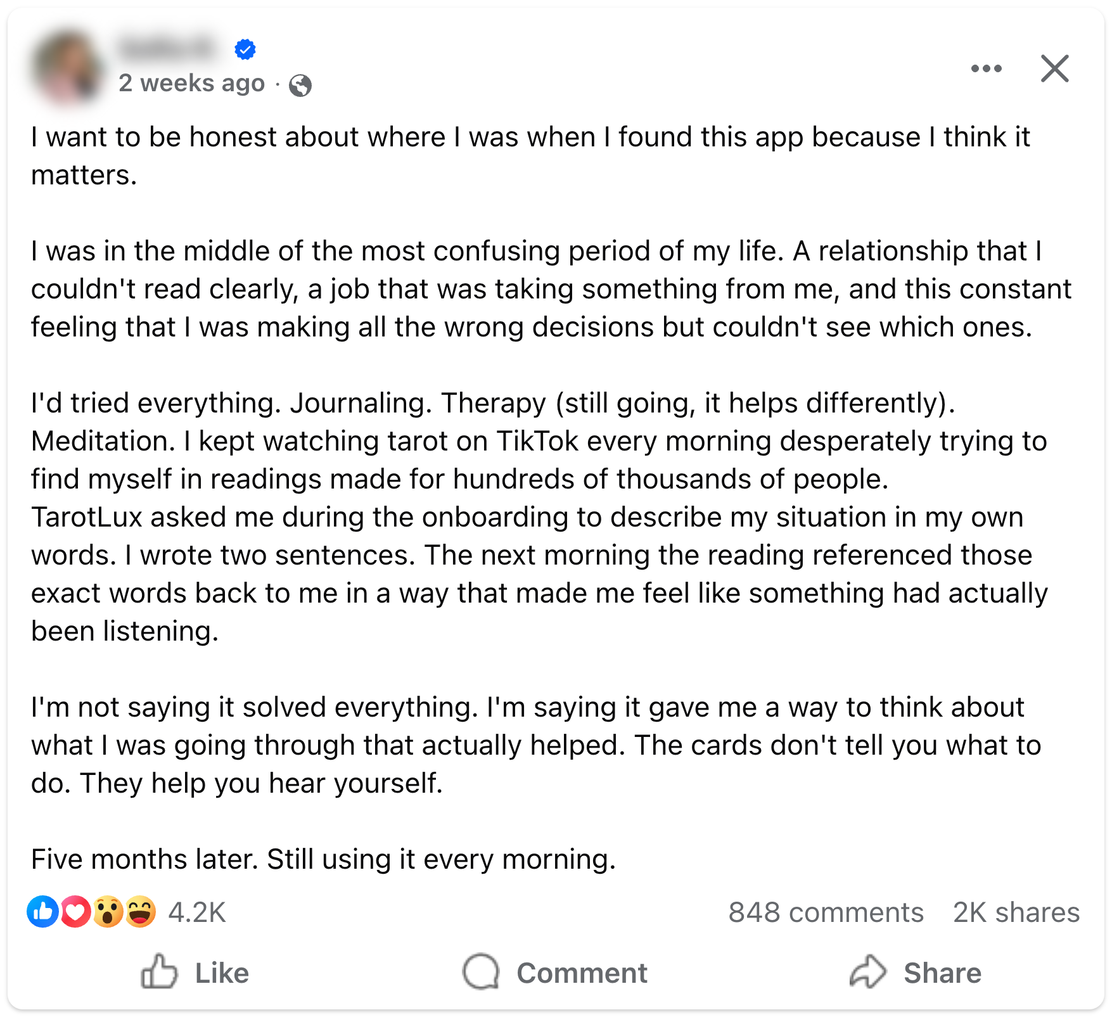
Task: Click the blue verified badge icon
Action: (245, 49)
